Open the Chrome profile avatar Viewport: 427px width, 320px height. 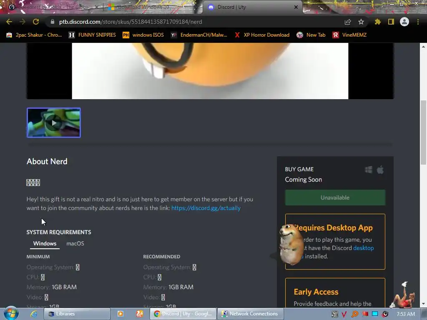click(404, 22)
